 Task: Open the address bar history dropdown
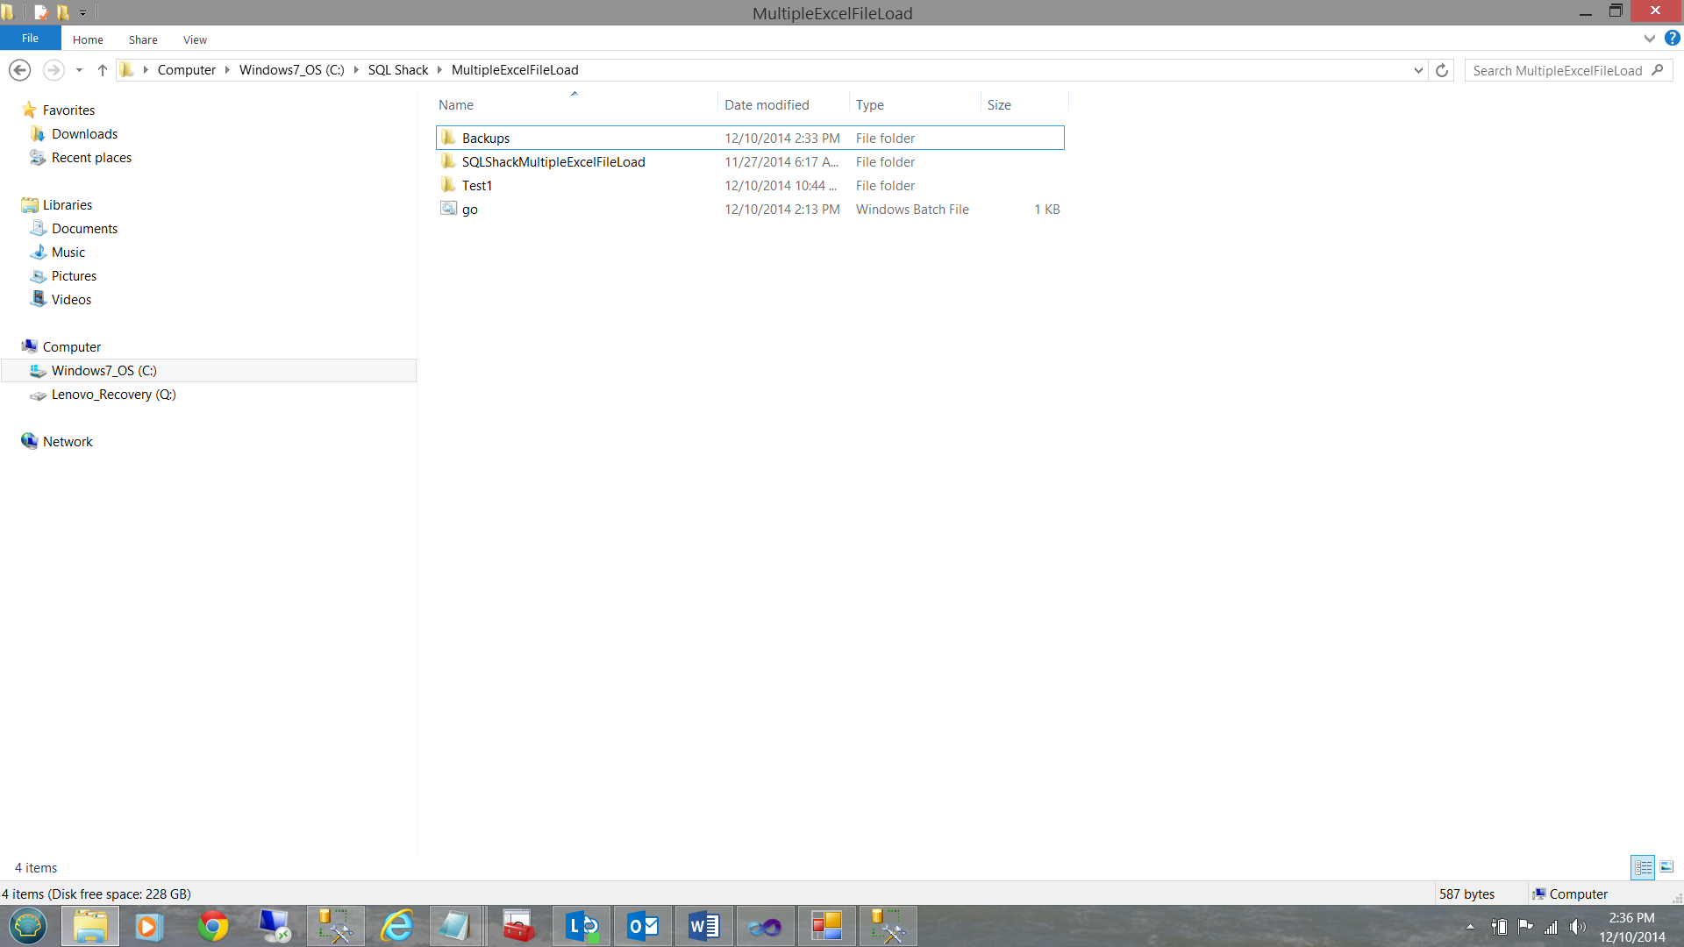1418,70
